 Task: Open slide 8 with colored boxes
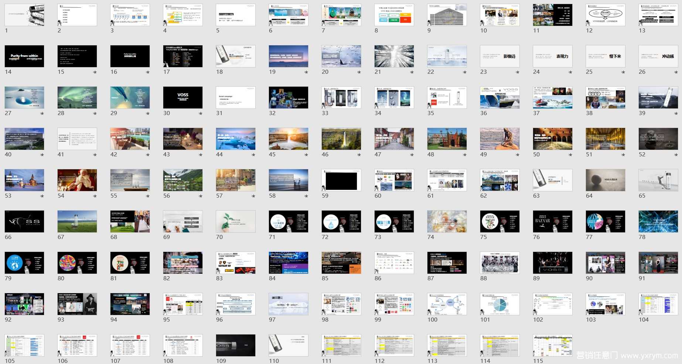(x=394, y=15)
